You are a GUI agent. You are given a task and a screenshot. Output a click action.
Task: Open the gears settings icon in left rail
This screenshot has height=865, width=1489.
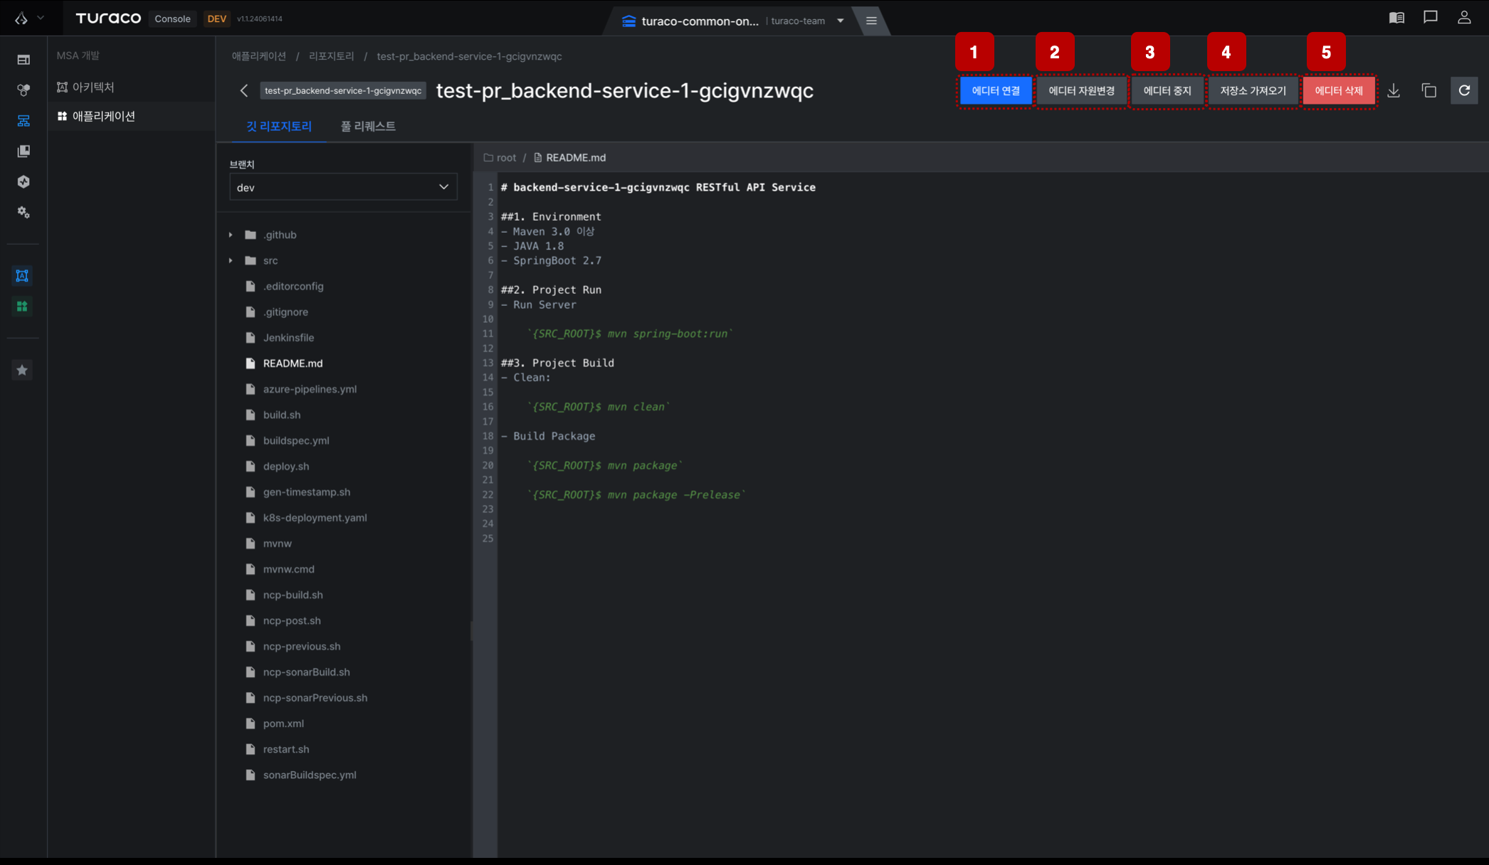pos(23,213)
